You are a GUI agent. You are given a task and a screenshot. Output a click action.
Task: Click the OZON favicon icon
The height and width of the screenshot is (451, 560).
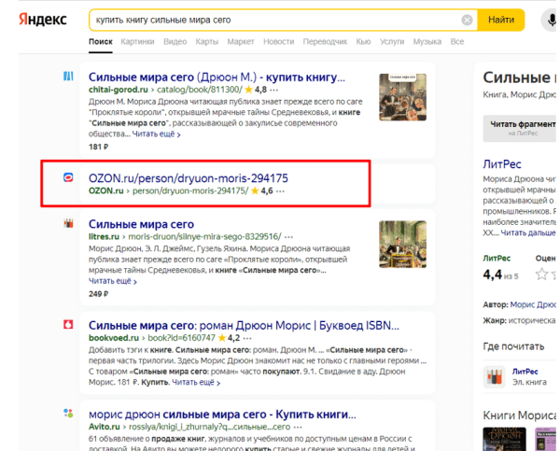pyautogui.click(x=68, y=177)
